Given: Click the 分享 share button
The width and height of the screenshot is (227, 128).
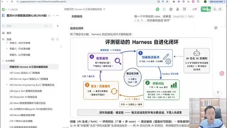Looking at the screenshot, I should tap(194, 9).
